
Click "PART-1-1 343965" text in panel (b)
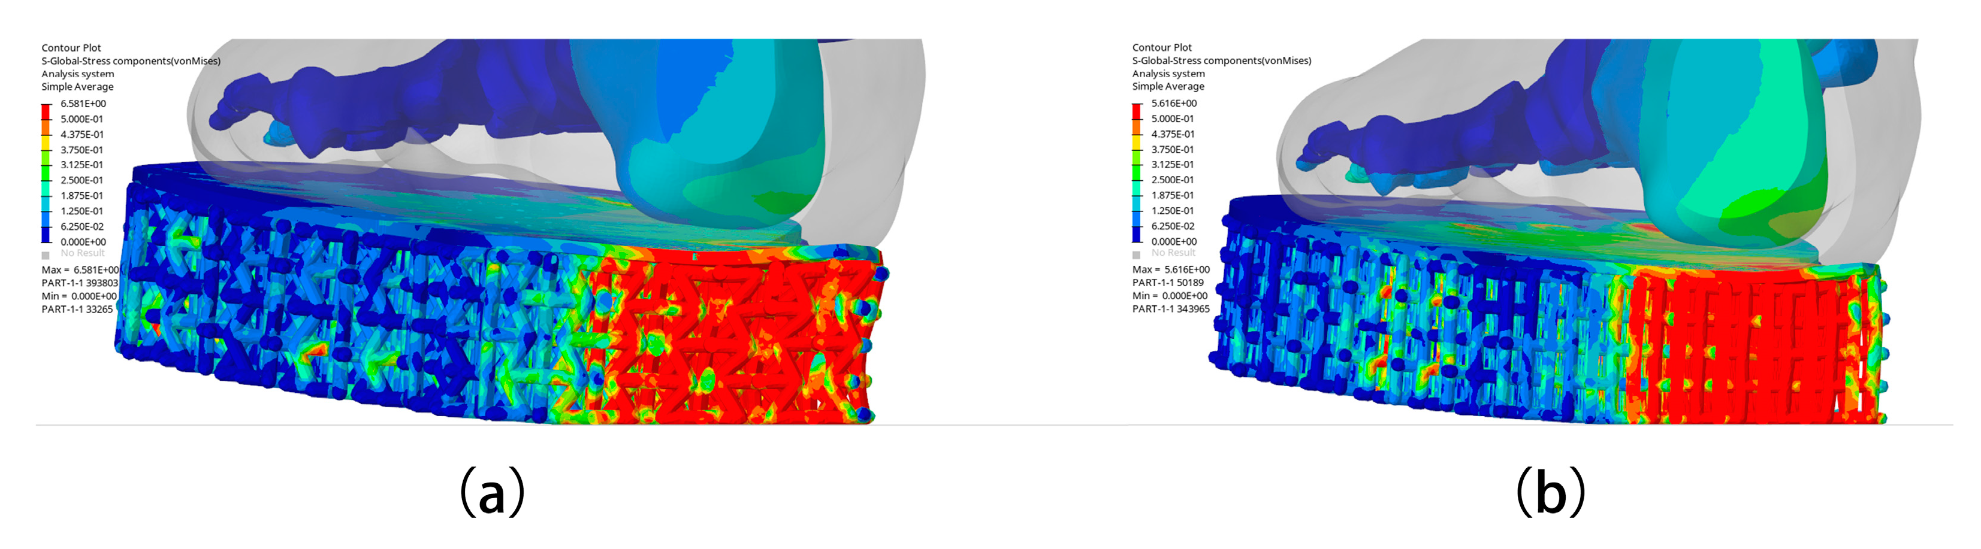(1170, 309)
